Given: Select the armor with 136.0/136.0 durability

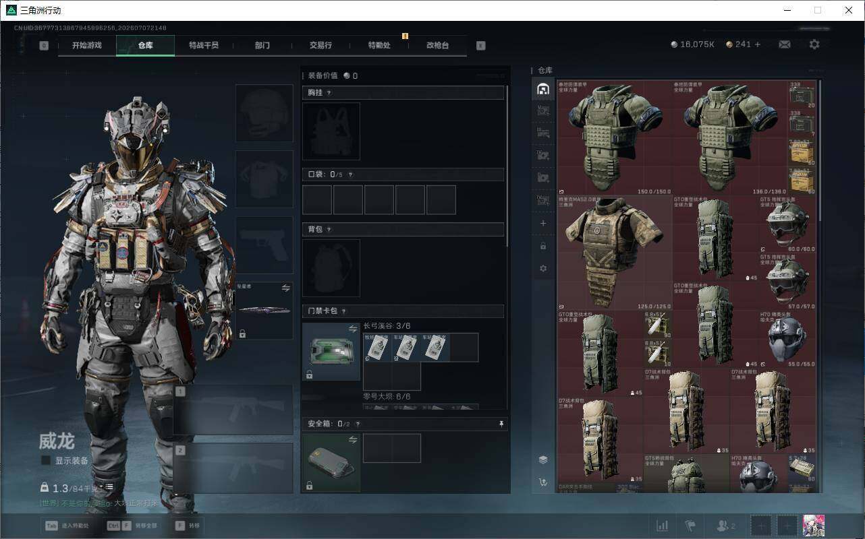Looking at the screenshot, I should [x=730, y=138].
